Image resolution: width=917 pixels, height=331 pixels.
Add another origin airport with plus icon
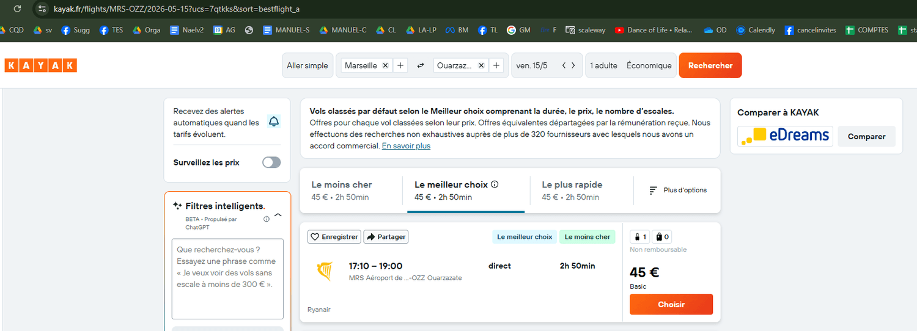400,65
